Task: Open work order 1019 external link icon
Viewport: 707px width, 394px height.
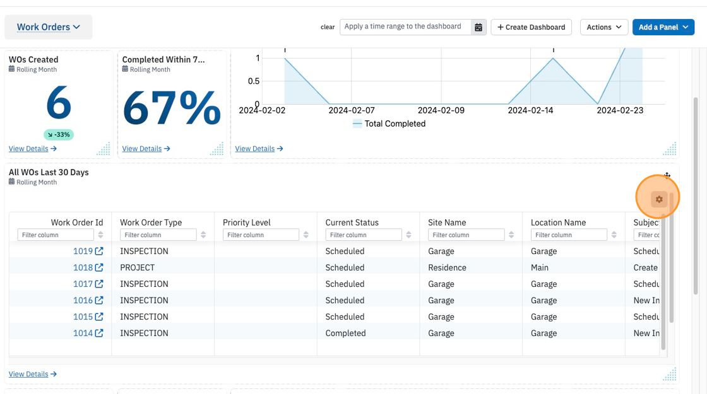Action: pos(98,251)
